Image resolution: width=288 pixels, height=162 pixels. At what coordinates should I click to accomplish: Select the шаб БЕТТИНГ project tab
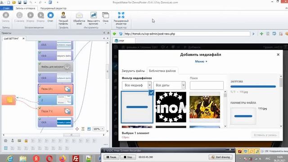click(11, 38)
